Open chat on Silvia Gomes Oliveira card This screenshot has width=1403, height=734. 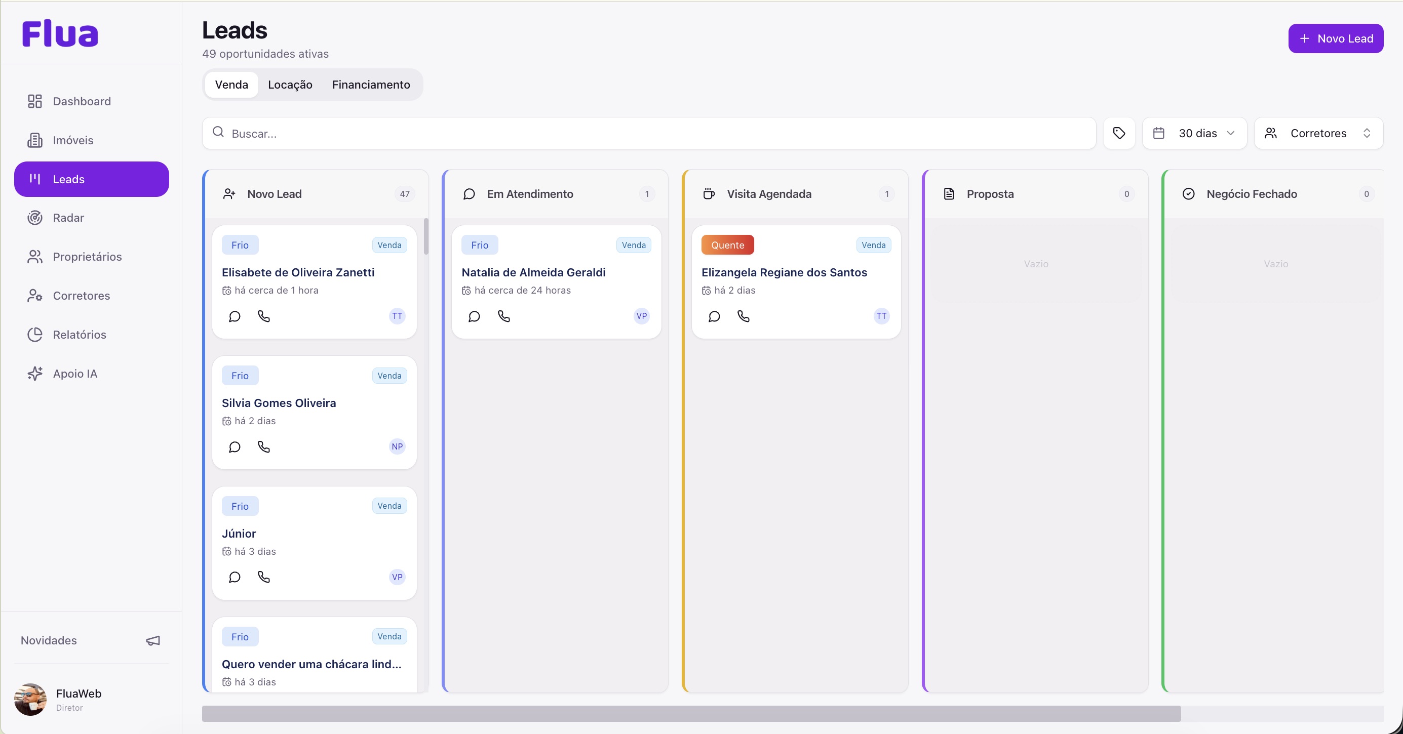point(234,447)
